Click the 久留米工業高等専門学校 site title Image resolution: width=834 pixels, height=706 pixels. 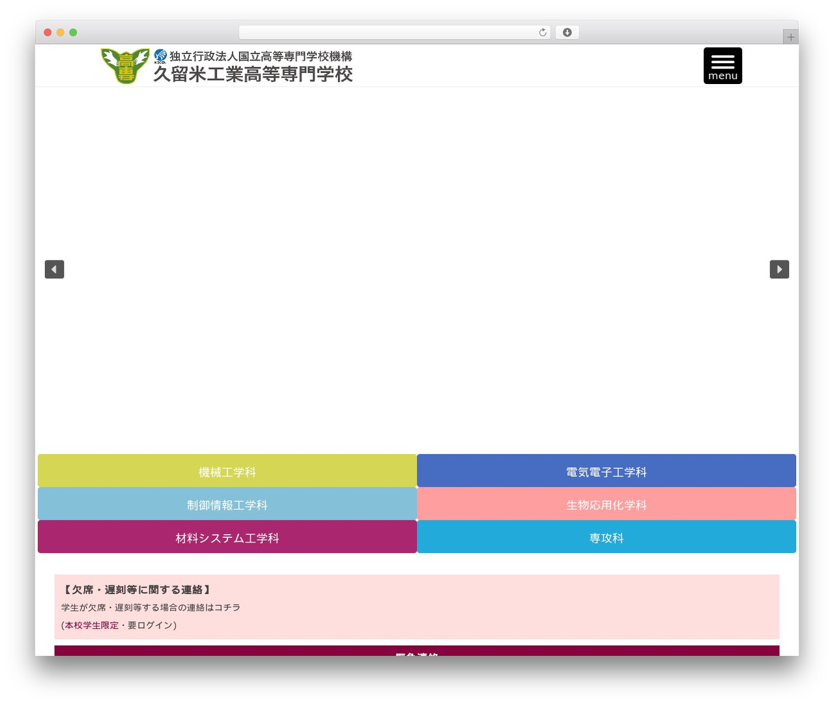pos(253,74)
